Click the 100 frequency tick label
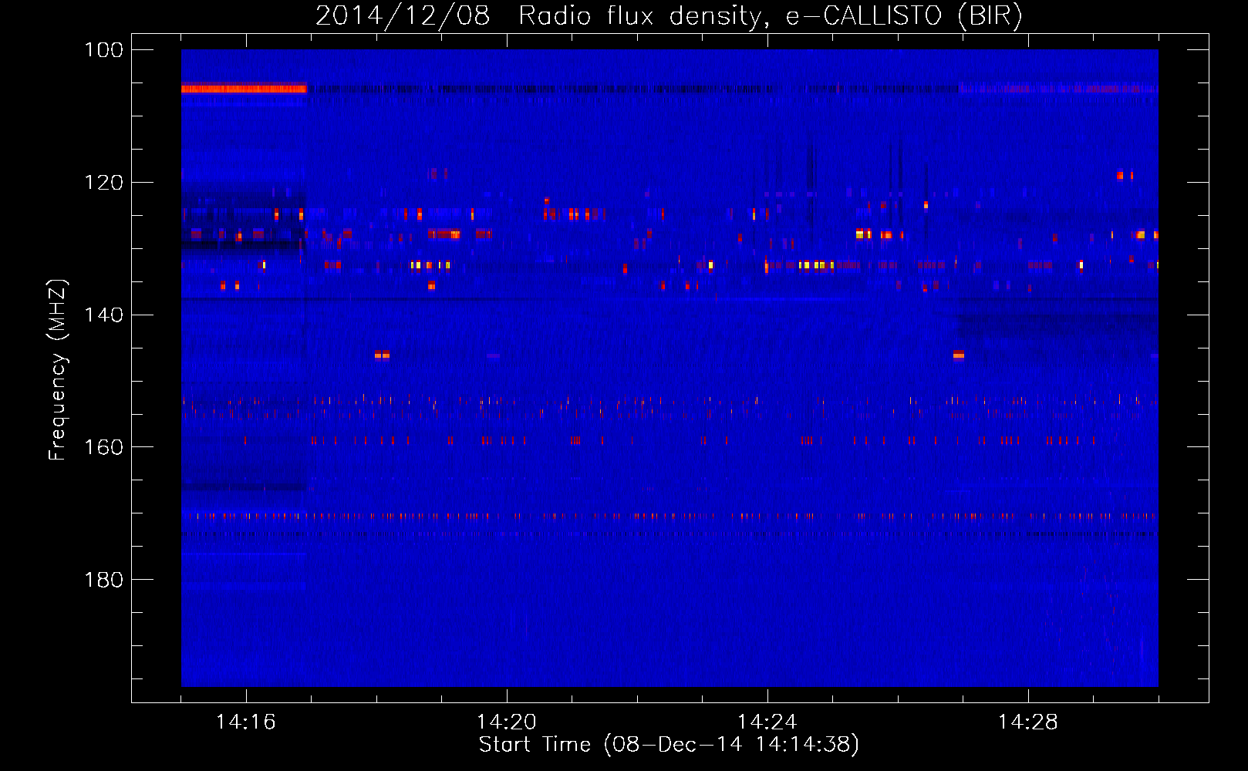1248x771 pixels. [x=103, y=50]
